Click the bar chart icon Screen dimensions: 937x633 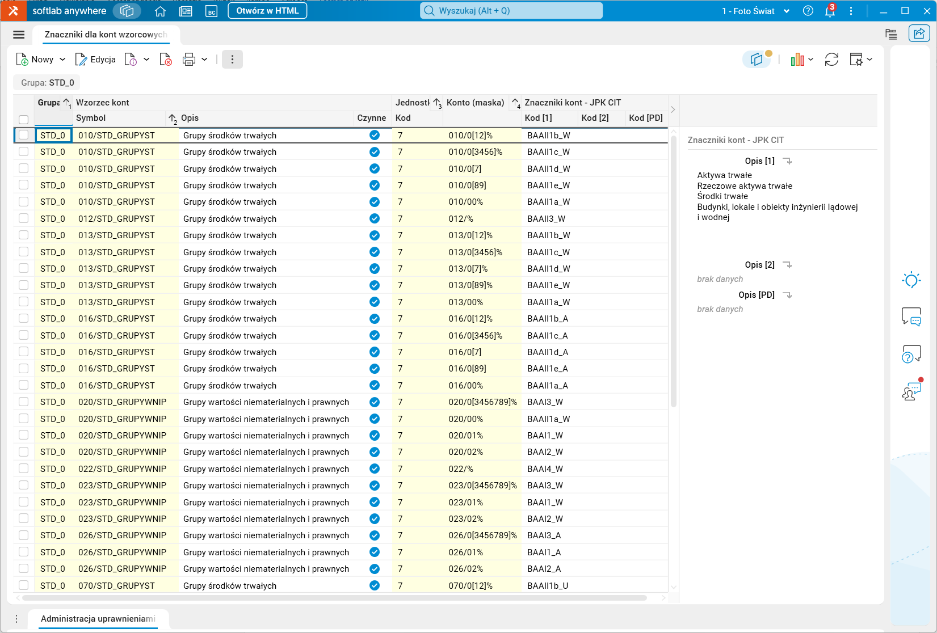(x=797, y=60)
